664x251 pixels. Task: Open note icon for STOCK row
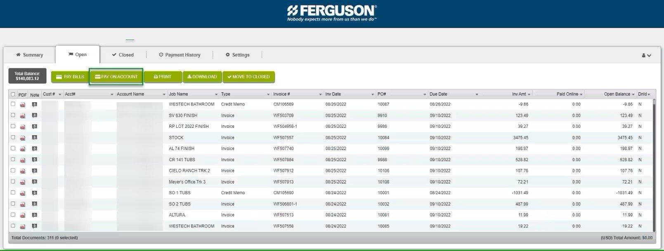pyautogui.click(x=34, y=138)
